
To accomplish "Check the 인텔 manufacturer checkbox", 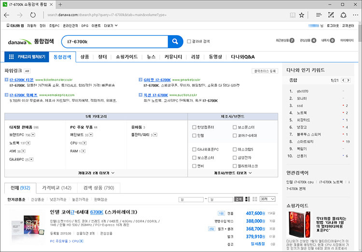I will (194, 136).
